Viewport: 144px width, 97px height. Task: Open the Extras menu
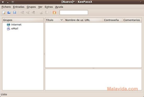49,7
